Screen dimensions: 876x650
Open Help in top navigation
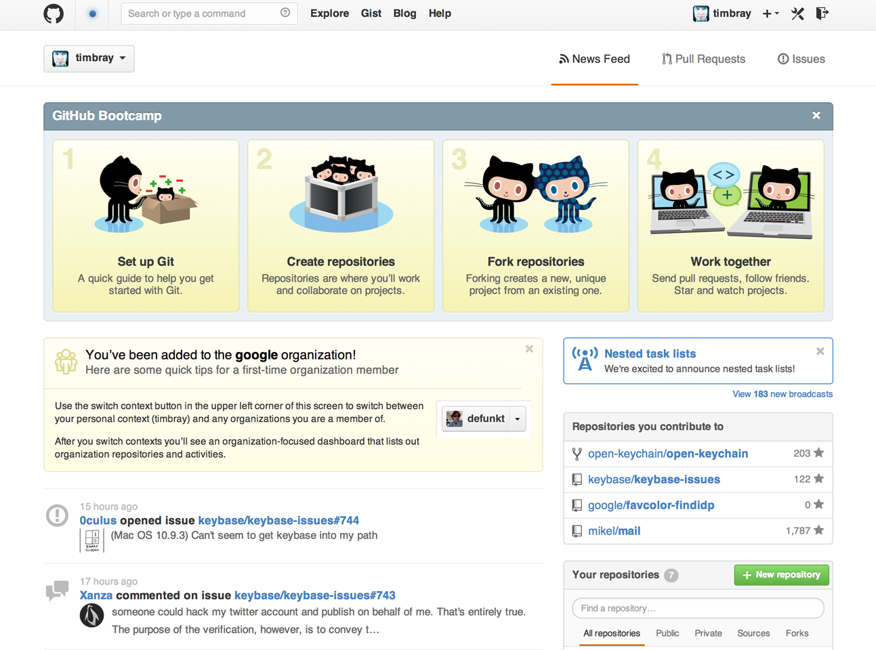point(440,14)
